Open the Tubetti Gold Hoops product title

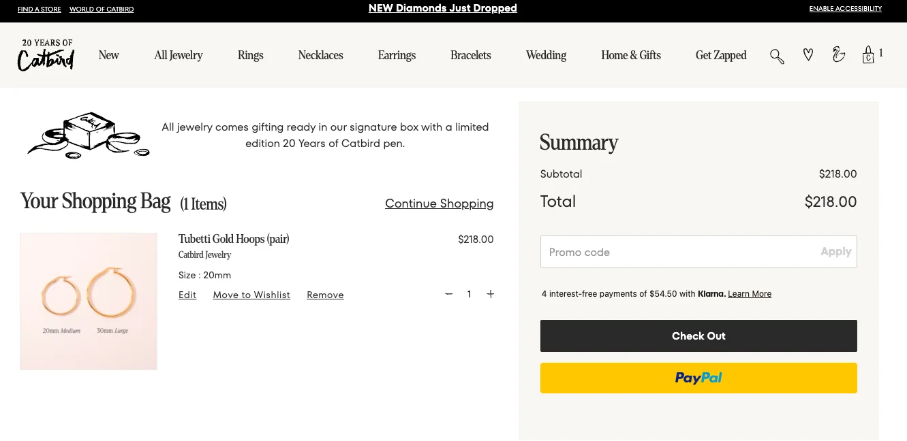tap(234, 239)
